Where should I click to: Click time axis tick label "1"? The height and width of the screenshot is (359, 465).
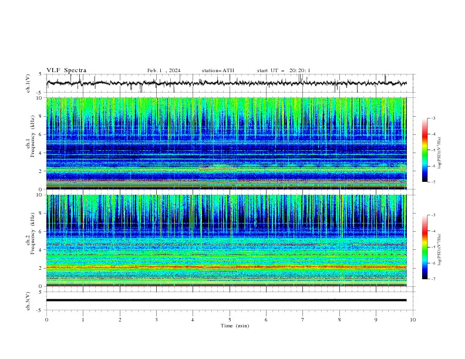click(83, 320)
